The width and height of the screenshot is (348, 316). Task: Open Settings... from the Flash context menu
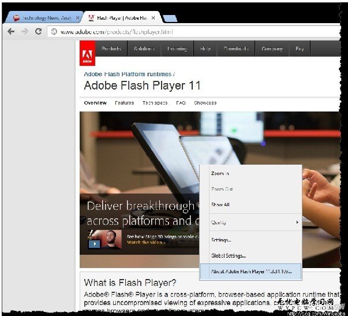(251, 240)
